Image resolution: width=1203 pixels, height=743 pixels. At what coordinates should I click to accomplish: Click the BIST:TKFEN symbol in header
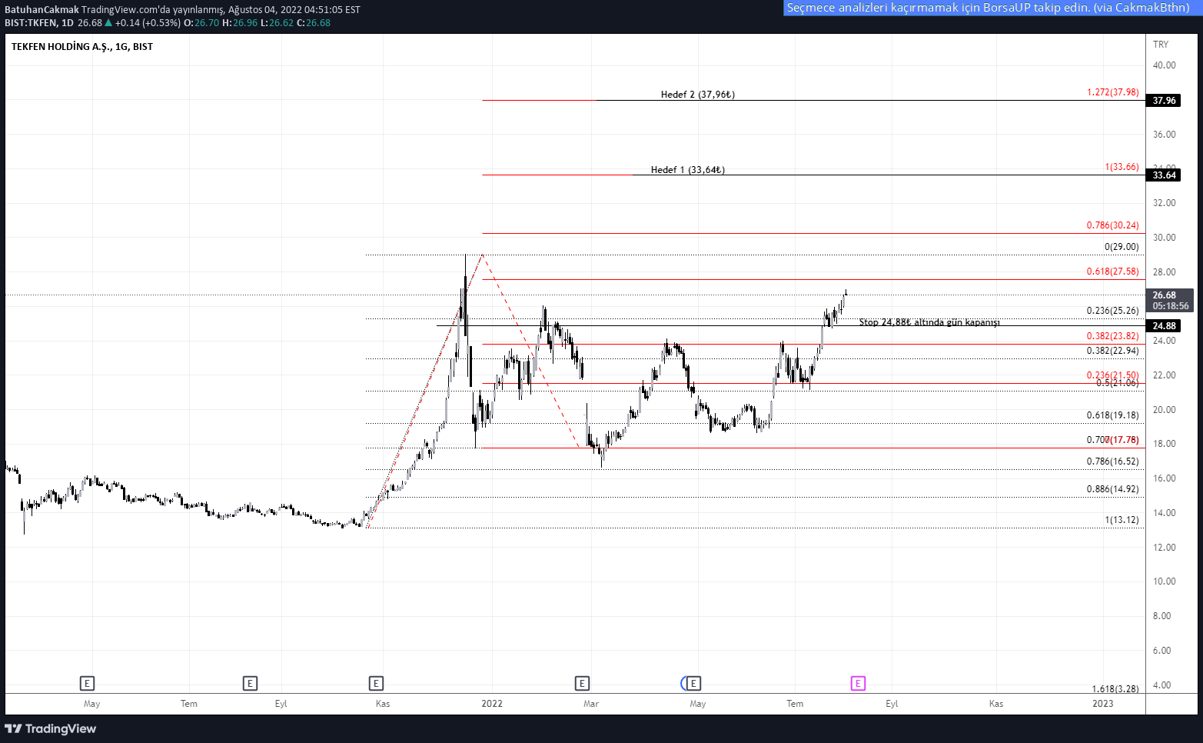(31, 22)
